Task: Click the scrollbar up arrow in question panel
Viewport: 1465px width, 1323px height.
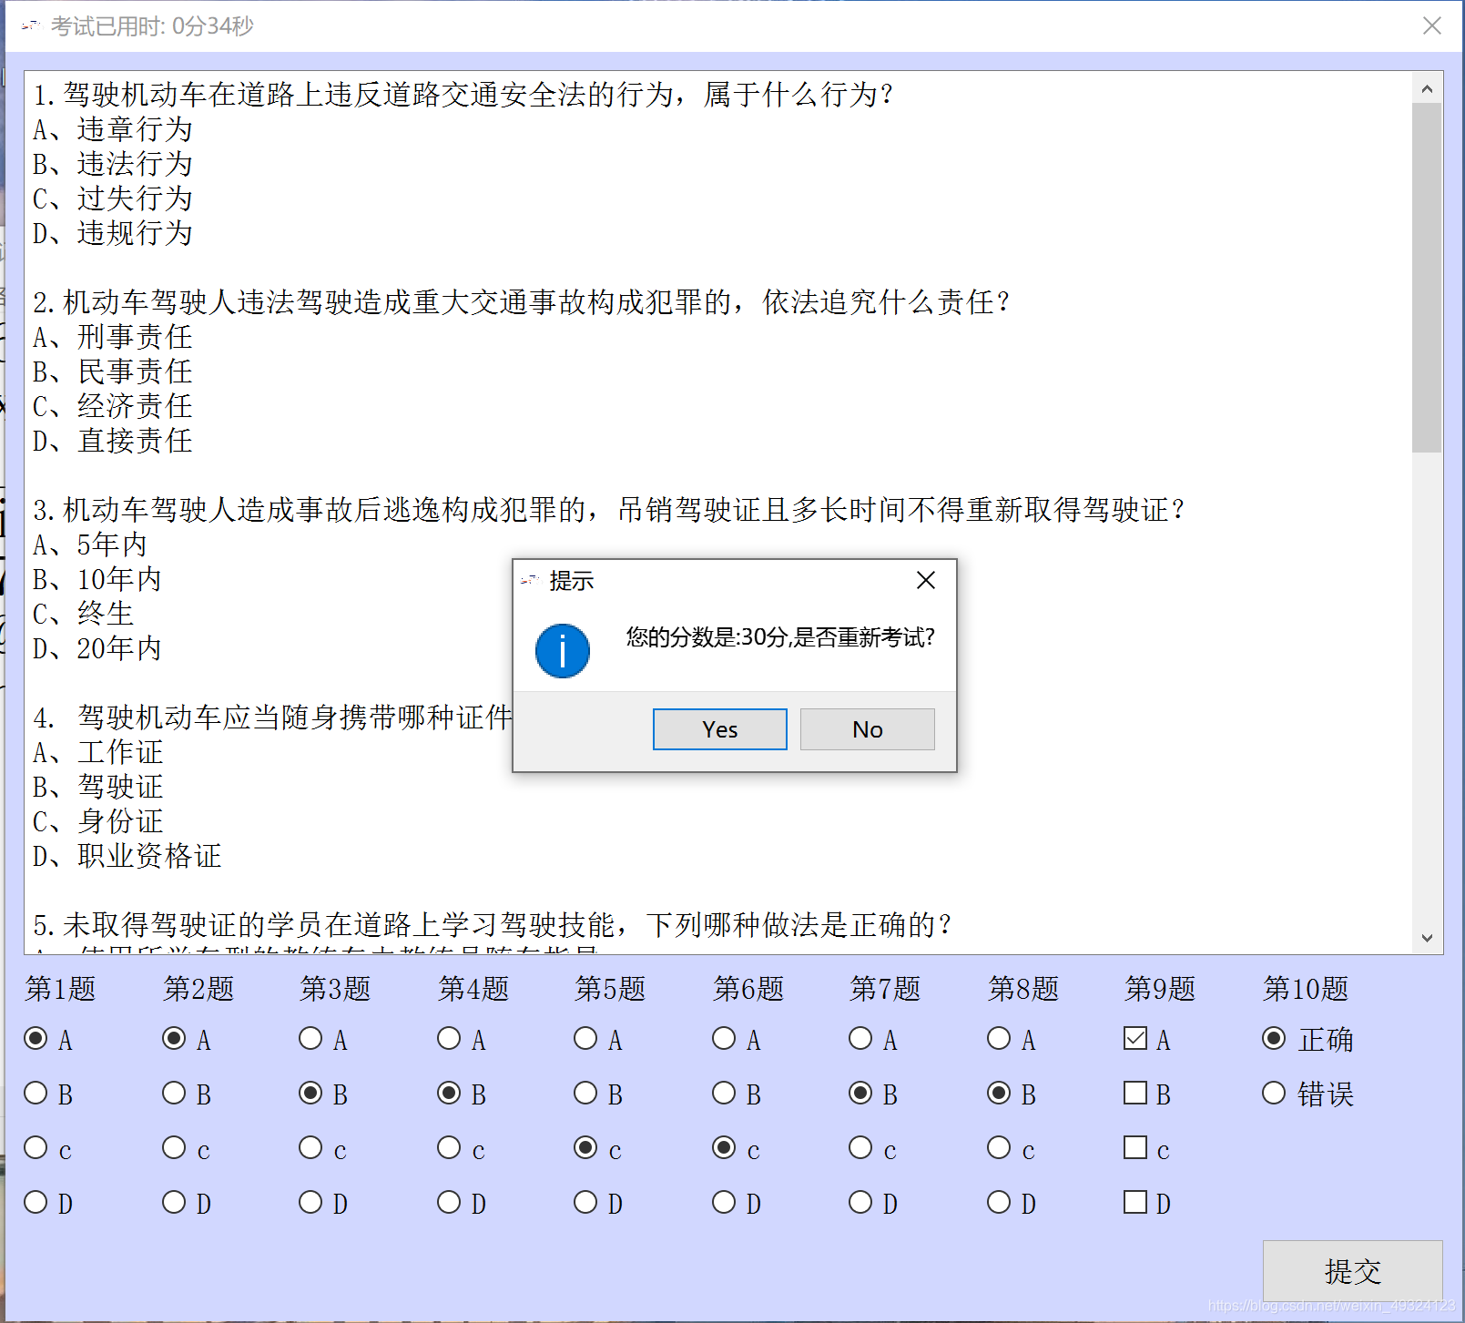Action: tap(1427, 88)
